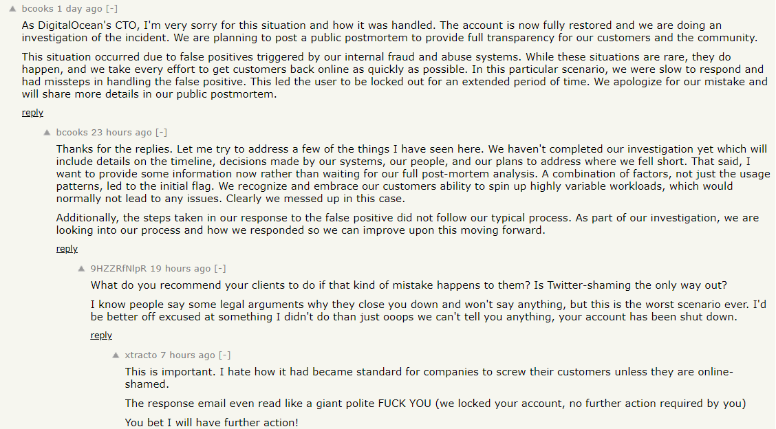Viewport: 776px width, 429px height.
Task: Upvote the top bcooks comment from 1 day ago
Action: pos(12,9)
